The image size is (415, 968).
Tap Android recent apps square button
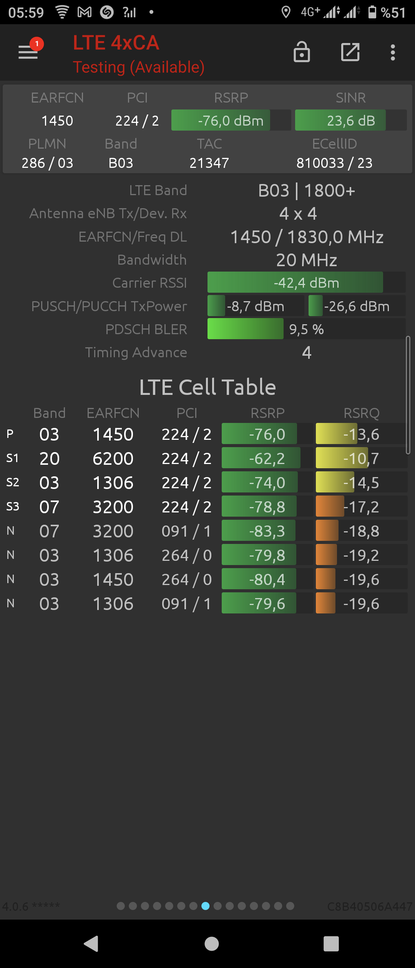coord(331,943)
